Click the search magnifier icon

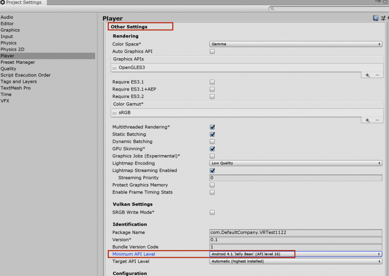pyautogui.click(x=272, y=9)
